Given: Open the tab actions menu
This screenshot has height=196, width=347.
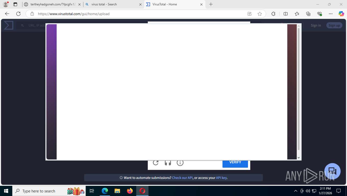Looking at the screenshot, I should click(x=15, y=4).
